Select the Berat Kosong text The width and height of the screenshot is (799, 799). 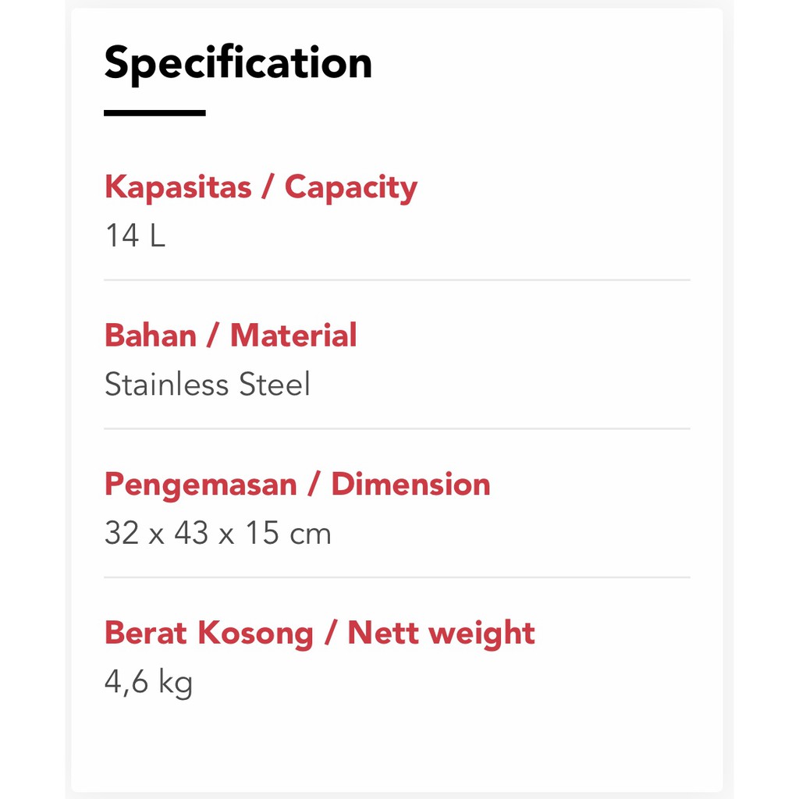pyautogui.click(x=208, y=633)
